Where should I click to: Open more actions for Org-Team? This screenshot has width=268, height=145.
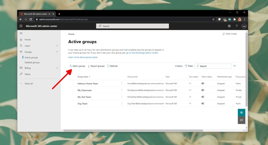point(122,104)
